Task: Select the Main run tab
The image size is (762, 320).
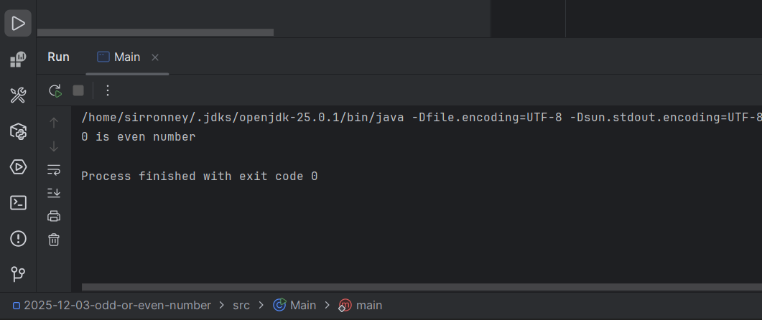Action: 119,57
